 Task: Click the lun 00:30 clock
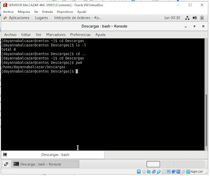pos(172,18)
